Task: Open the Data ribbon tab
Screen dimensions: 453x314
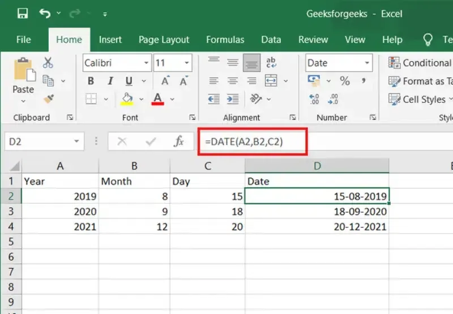Action: [x=271, y=40]
